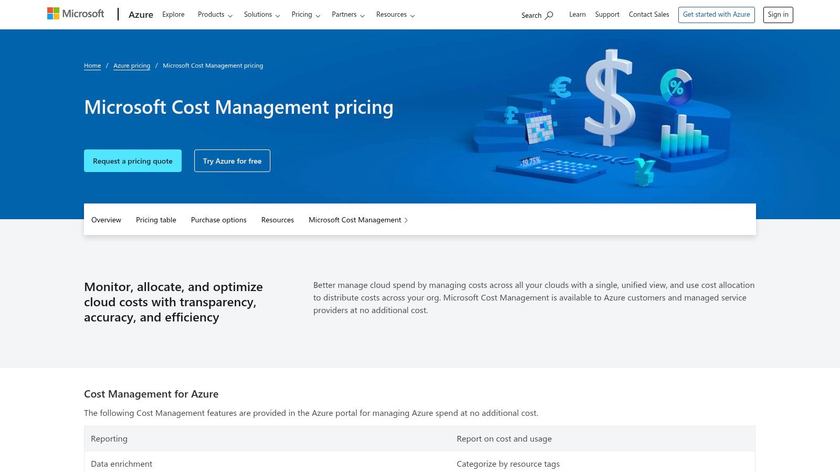The image size is (840, 472).
Task: Click the Learn link in header
Action: pos(577,14)
